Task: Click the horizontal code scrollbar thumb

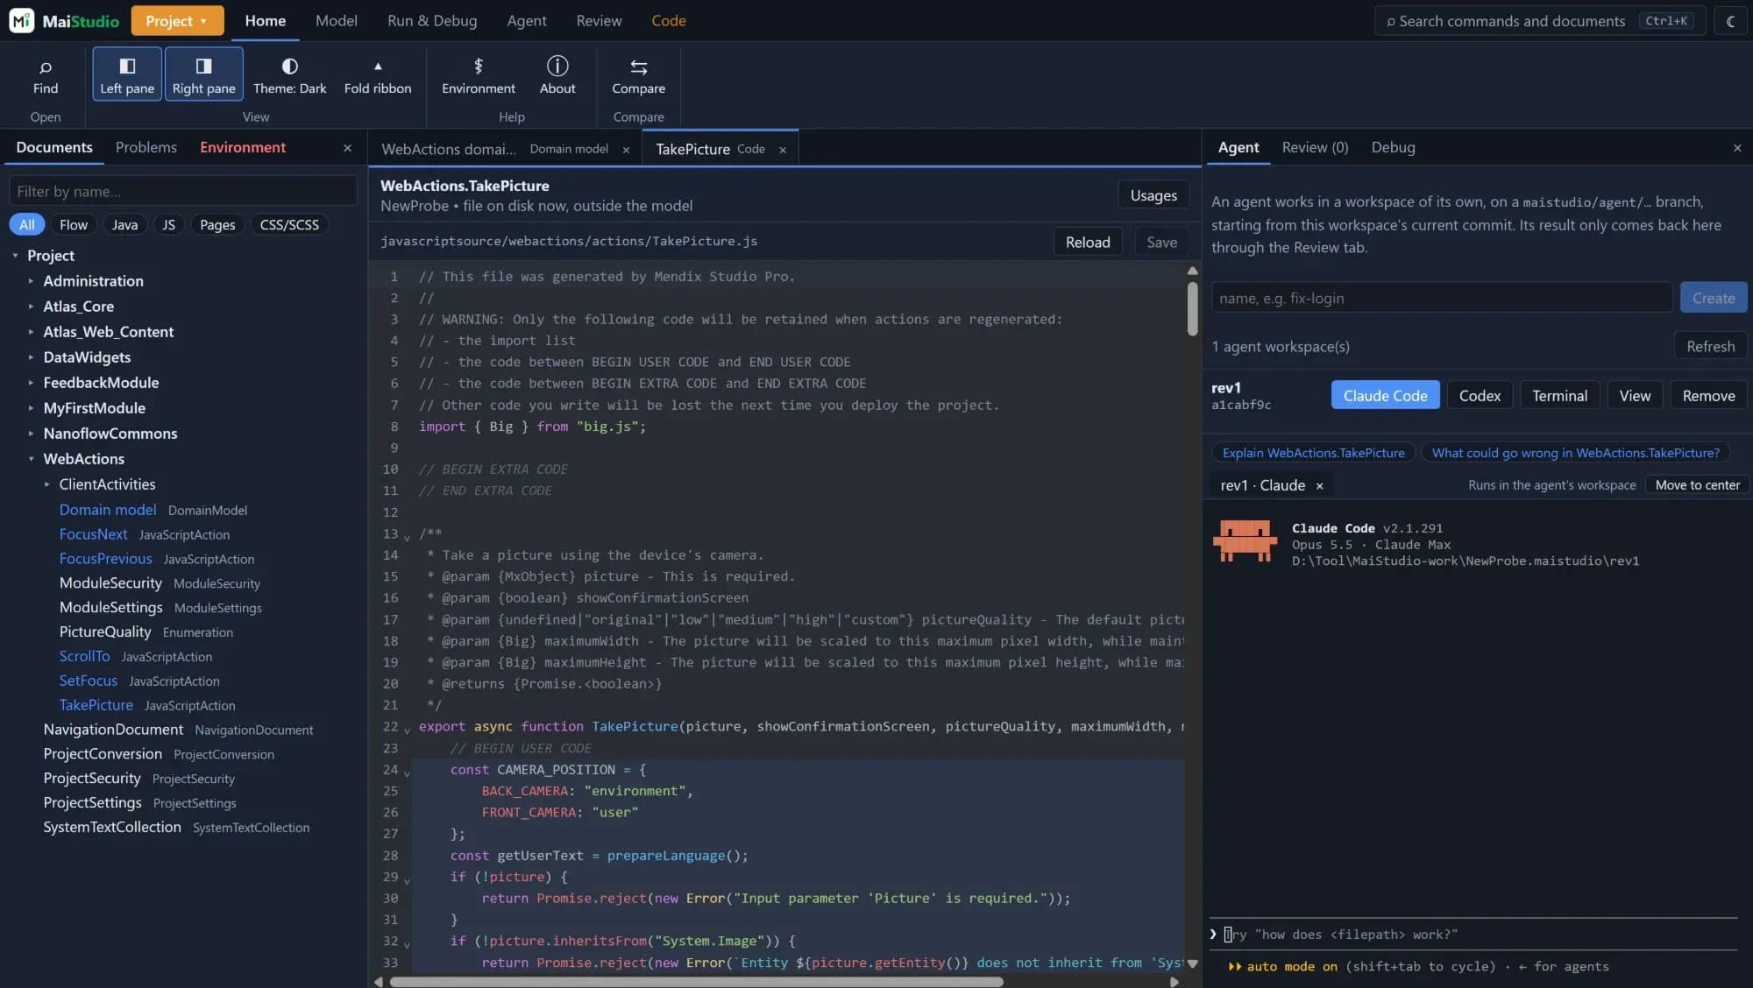Action: click(x=696, y=982)
